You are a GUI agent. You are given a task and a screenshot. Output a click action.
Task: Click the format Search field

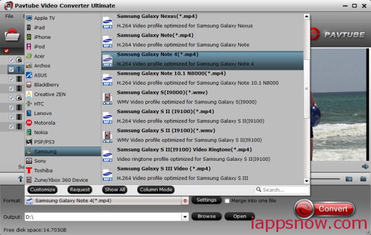pos(282,190)
